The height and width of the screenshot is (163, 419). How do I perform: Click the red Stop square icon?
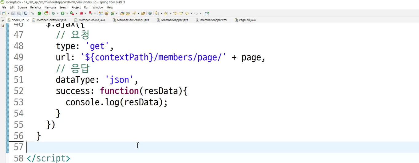pyautogui.click(x=81, y=13)
